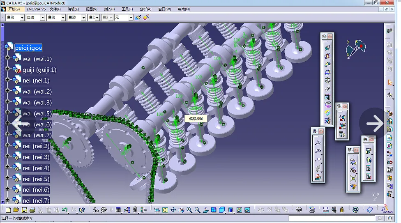Select nei (nei.7) in specification tree

(36, 201)
